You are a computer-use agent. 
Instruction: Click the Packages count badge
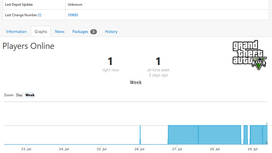click(x=93, y=31)
